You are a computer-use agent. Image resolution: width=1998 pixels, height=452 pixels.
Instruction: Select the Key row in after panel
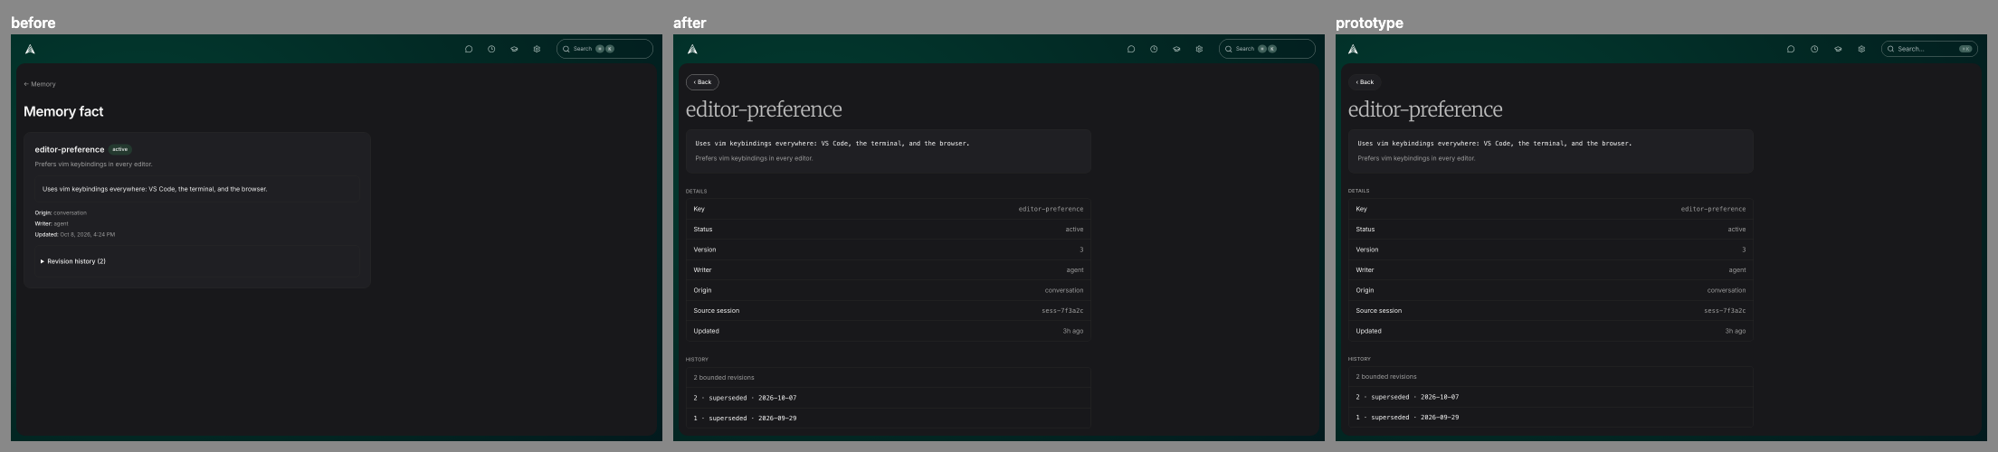click(889, 209)
